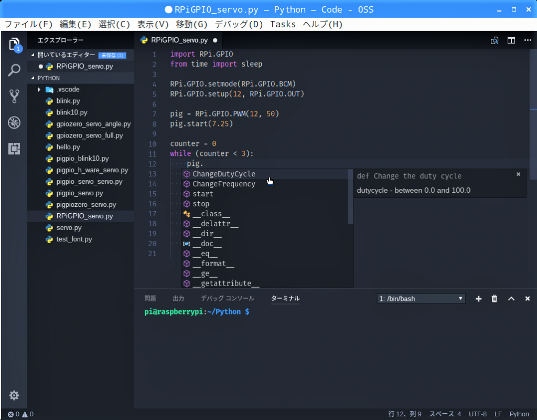Viewport: 537px width, 420px height.
Task: Pick the __eq__ suggestion
Action: tap(264, 254)
